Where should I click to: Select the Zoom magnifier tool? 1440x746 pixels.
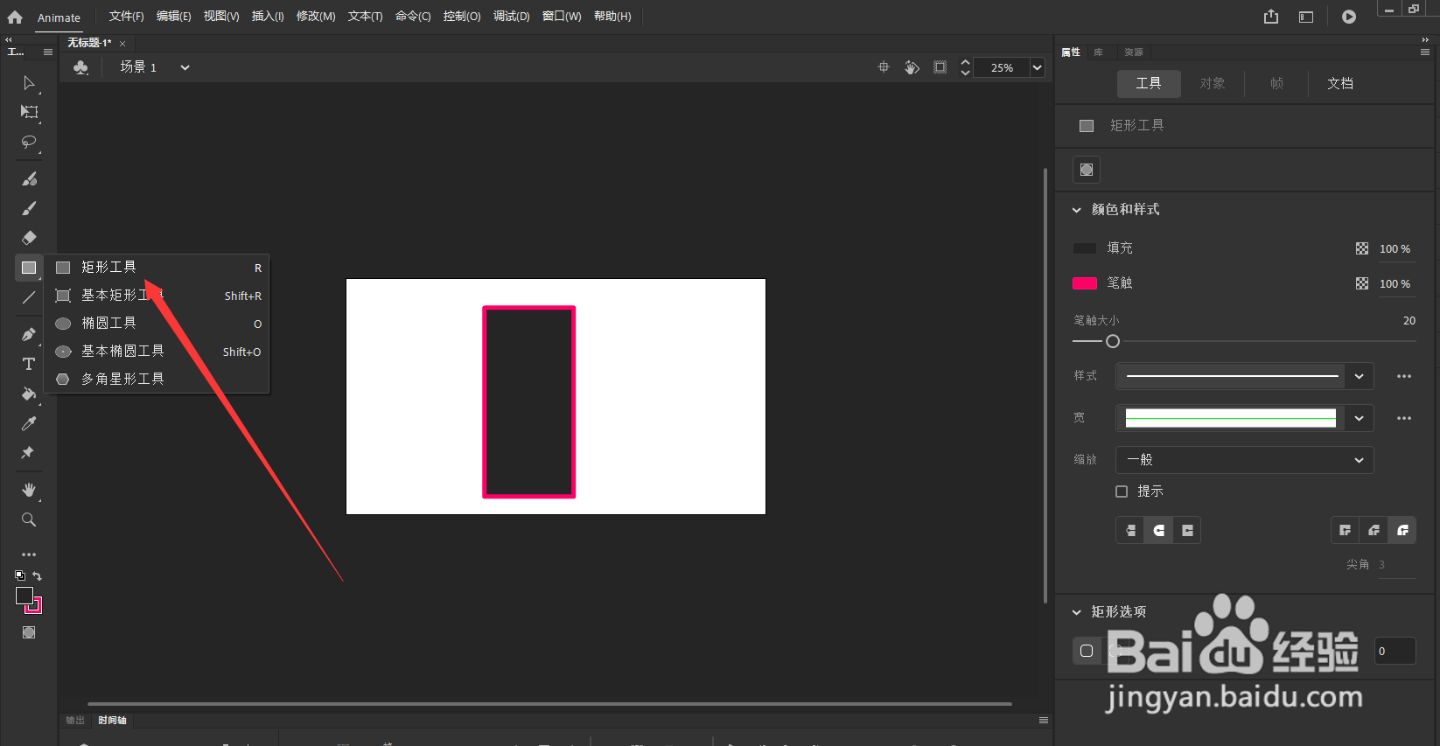pos(29,519)
